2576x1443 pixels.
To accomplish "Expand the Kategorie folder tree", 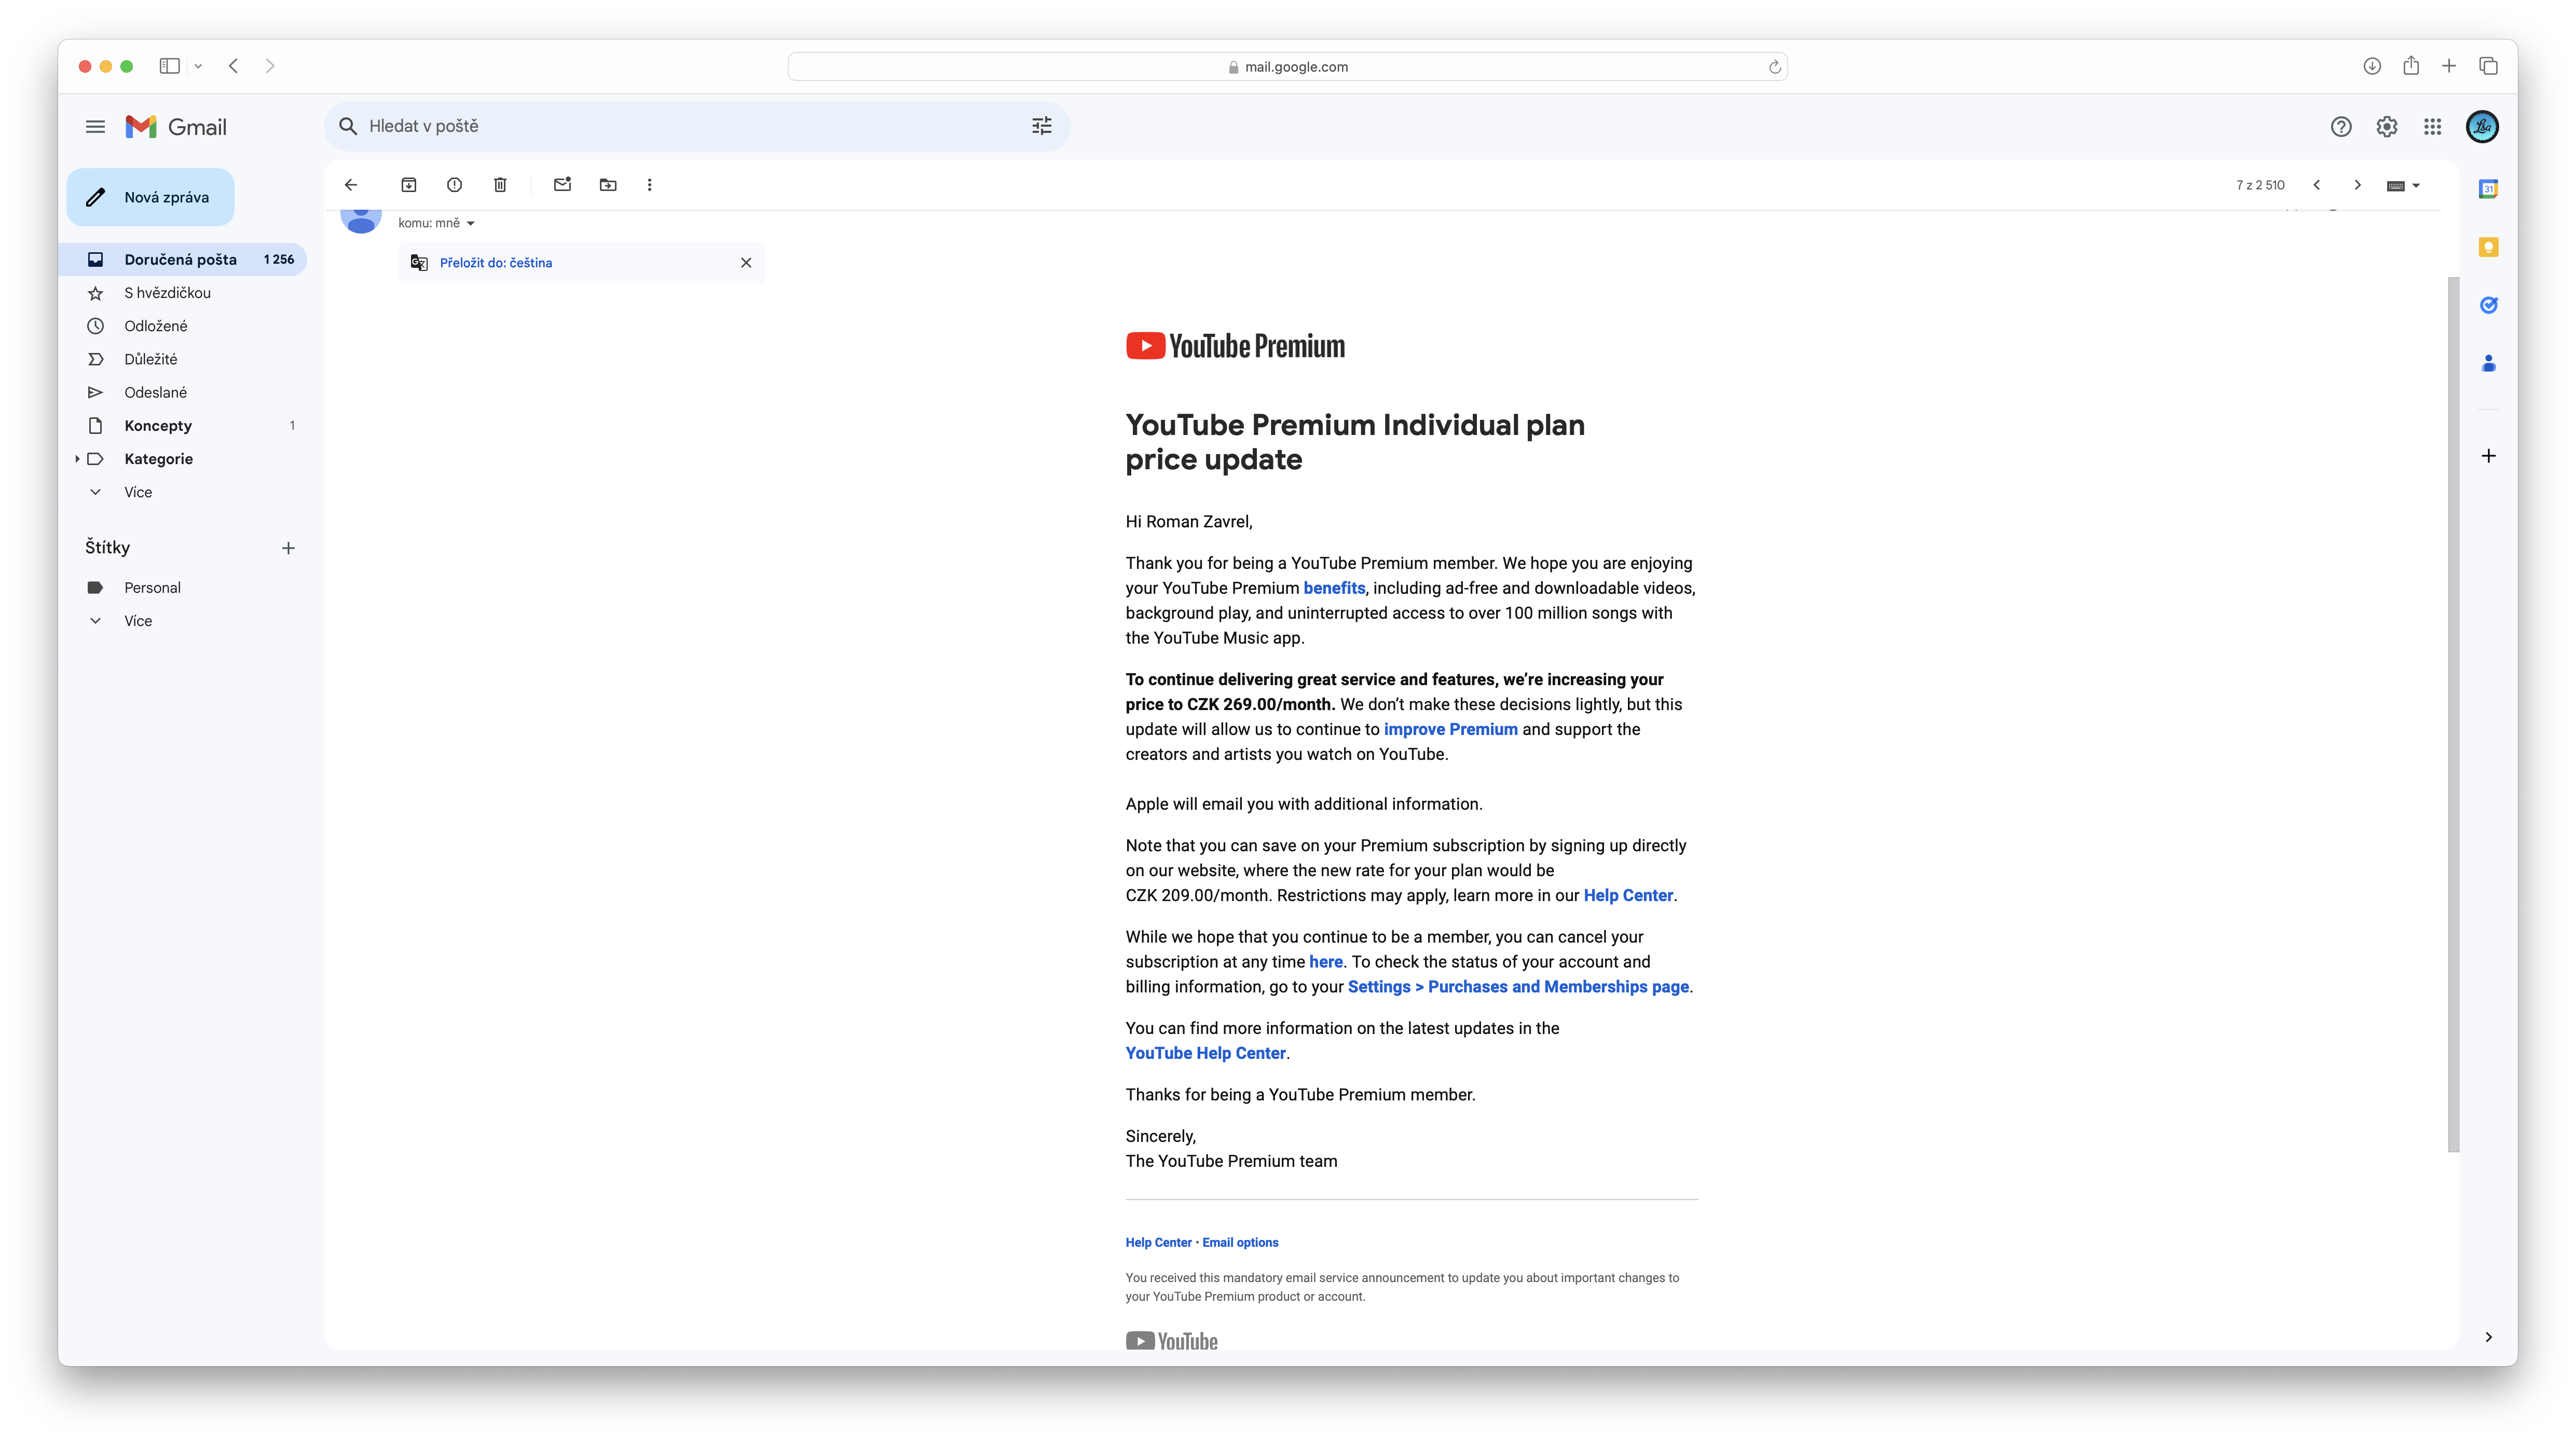I will (x=77, y=459).
